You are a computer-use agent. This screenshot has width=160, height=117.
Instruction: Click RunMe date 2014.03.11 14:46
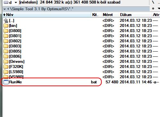pos(136,82)
